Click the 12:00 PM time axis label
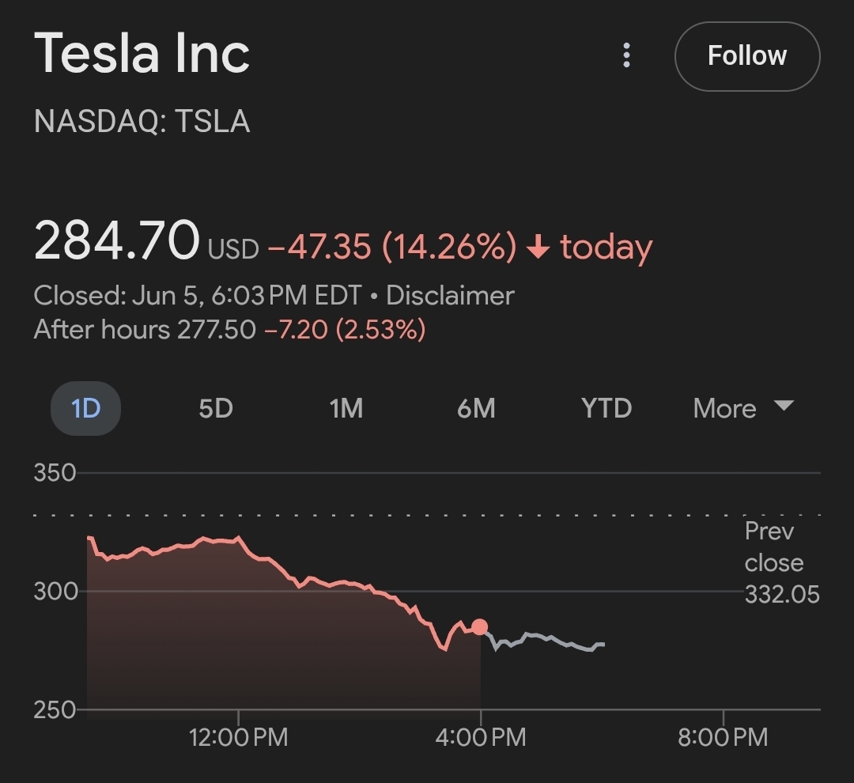The image size is (854, 783). click(238, 738)
